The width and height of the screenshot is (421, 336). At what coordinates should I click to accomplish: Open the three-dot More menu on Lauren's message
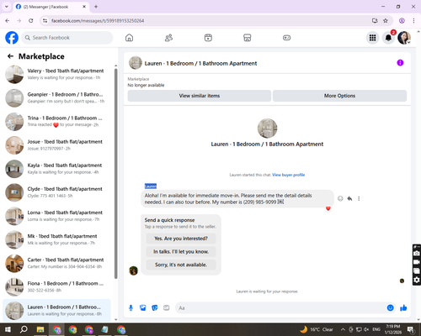(x=359, y=198)
